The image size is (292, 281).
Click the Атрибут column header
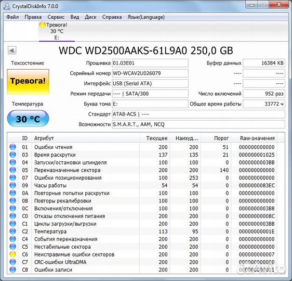[x=86, y=138]
